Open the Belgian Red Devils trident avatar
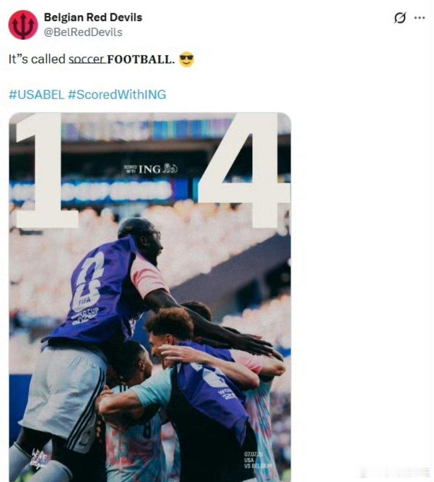The height and width of the screenshot is (482, 434). tap(23, 25)
